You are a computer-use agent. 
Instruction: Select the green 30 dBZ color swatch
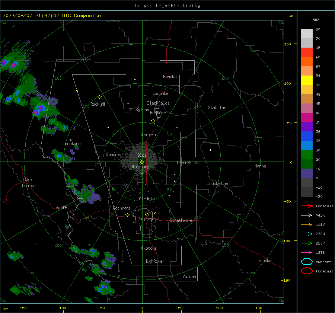pos(307,154)
